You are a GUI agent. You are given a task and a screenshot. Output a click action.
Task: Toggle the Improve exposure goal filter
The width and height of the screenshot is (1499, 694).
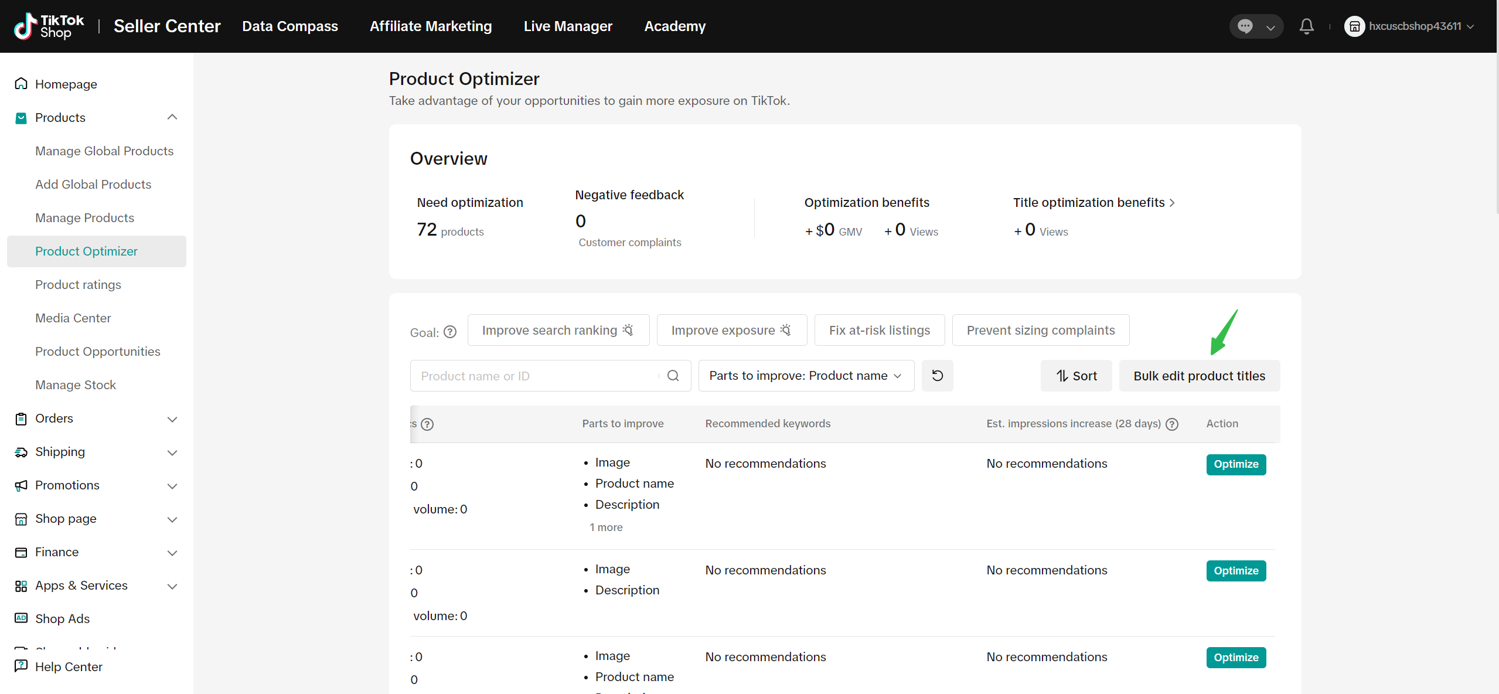731,331
